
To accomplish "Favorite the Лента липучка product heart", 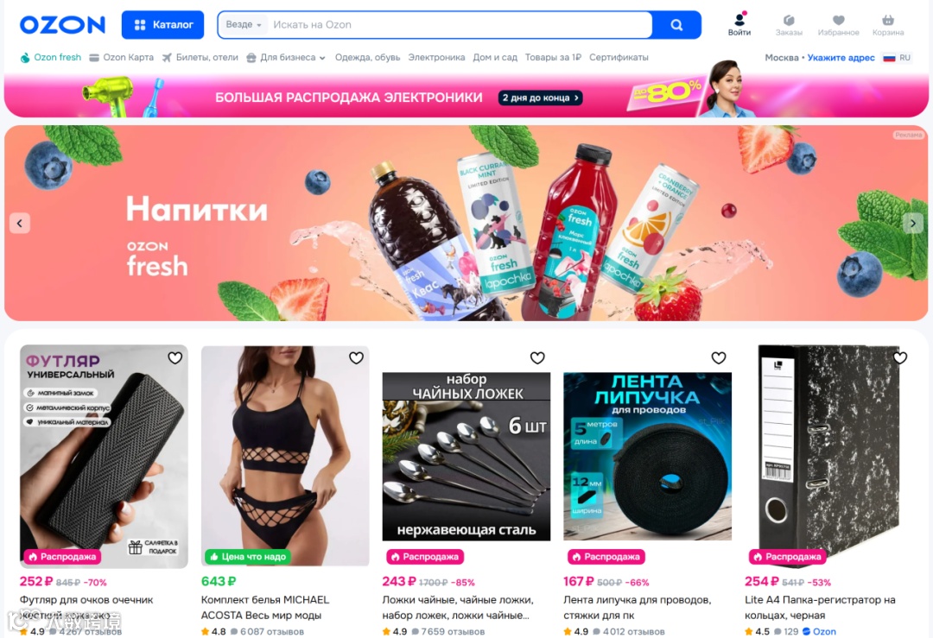I will pos(719,358).
